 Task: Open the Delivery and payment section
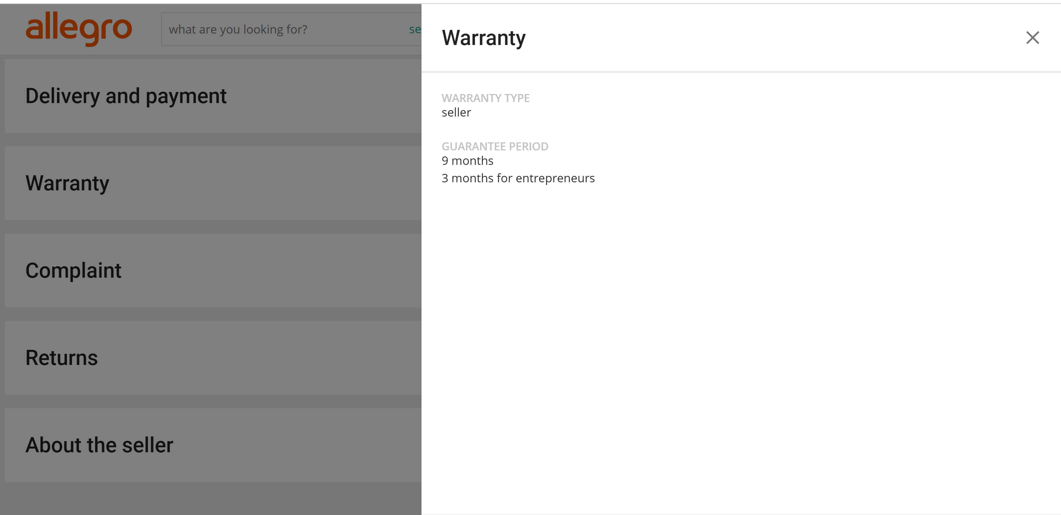tap(213, 96)
